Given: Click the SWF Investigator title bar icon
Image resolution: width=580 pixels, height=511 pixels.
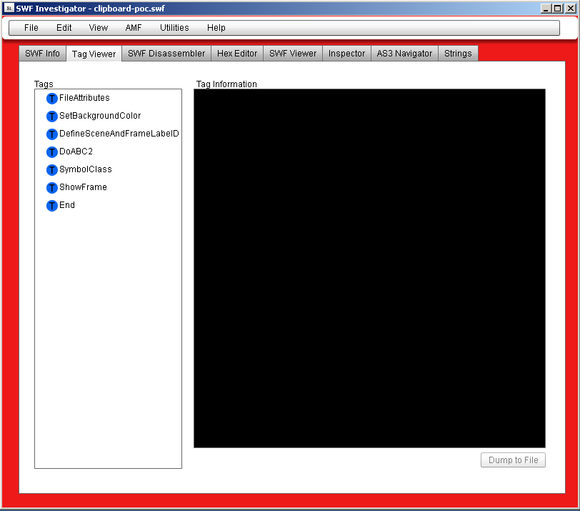Looking at the screenshot, I should (x=8, y=8).
